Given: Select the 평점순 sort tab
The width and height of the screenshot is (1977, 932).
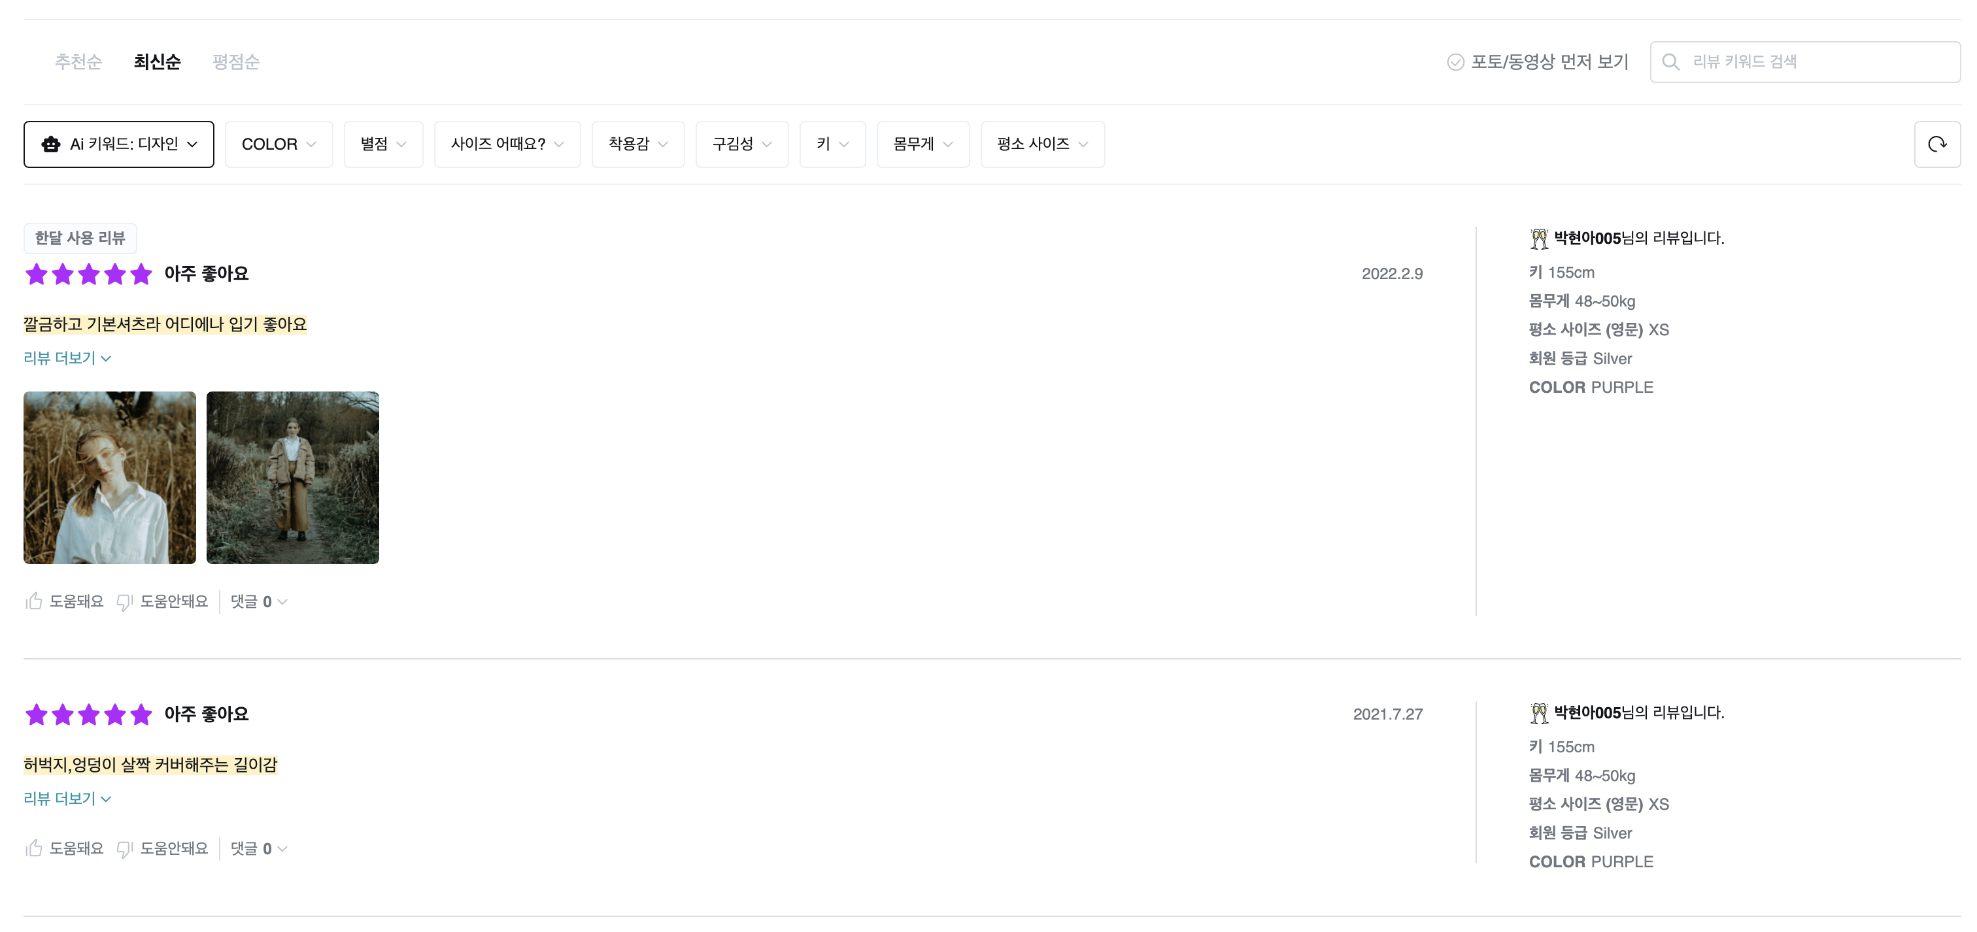Looking at the screenshot, I should (235, 62).
